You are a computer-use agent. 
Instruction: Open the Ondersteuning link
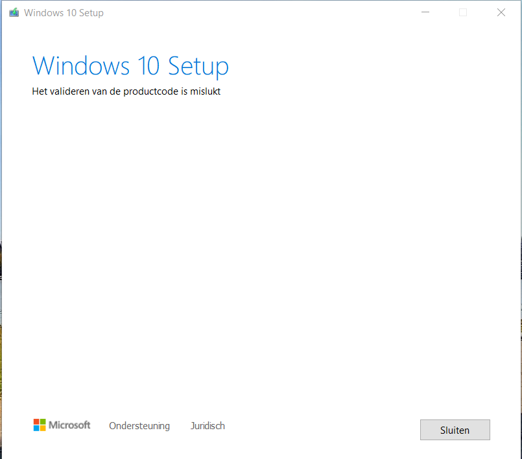(139, 426)
